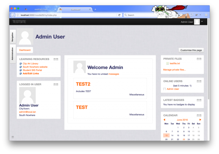The height and width of the screenshot is (154, 219).
Task: Open the Admin User menu dropdown arrow
Action: pyautogui.click(x=202, y=22)
